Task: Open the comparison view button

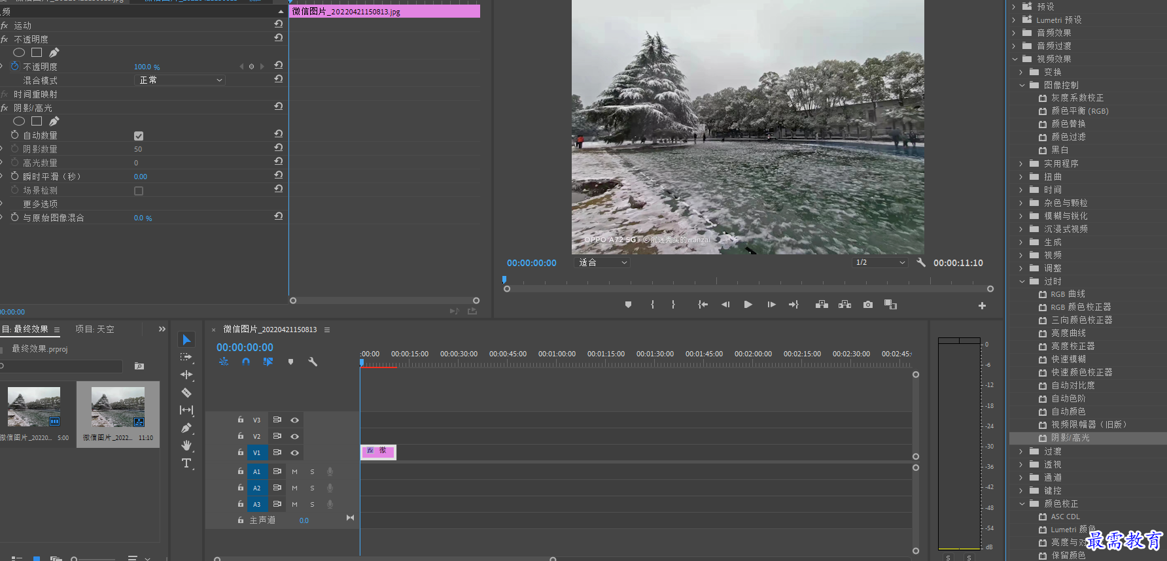Action: [890, 305]
